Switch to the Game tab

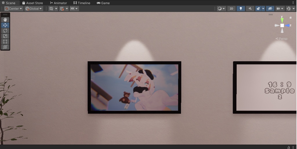pyautogui.click(x=103, y=3)
